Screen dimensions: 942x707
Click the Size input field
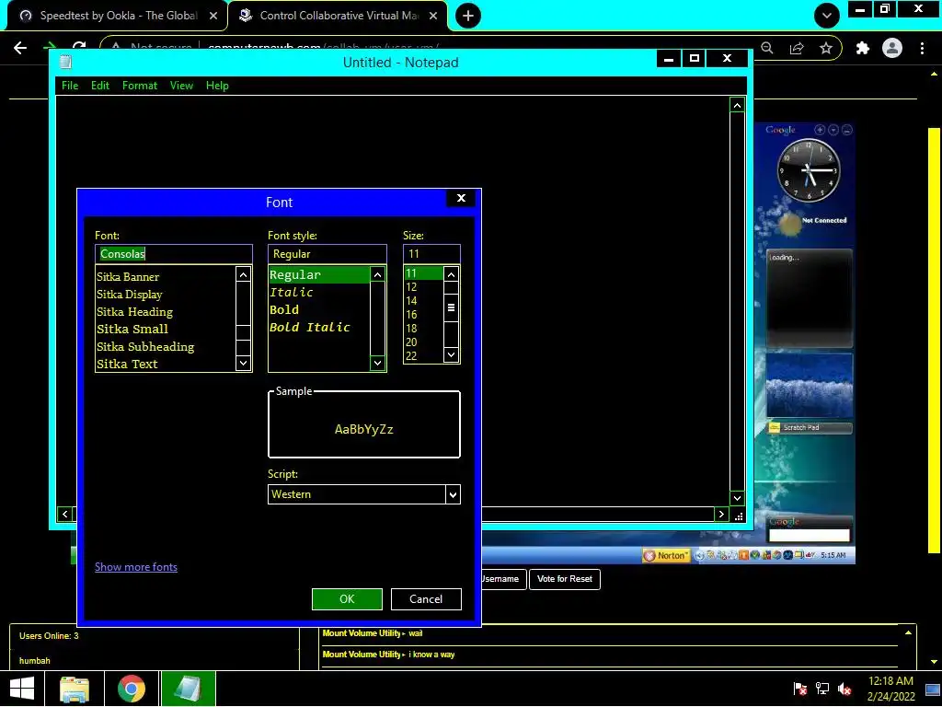click(x=431, y=254)
